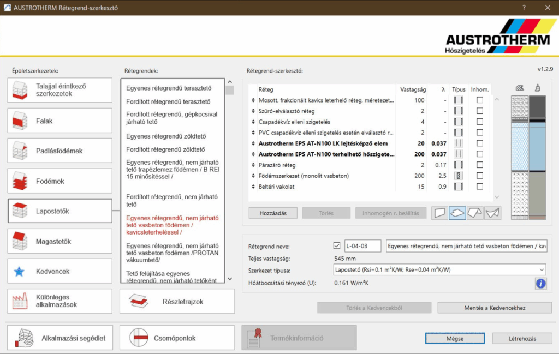Click the Törlés layer button
This screenshot has height=354, width=559.
pos(326,213)
